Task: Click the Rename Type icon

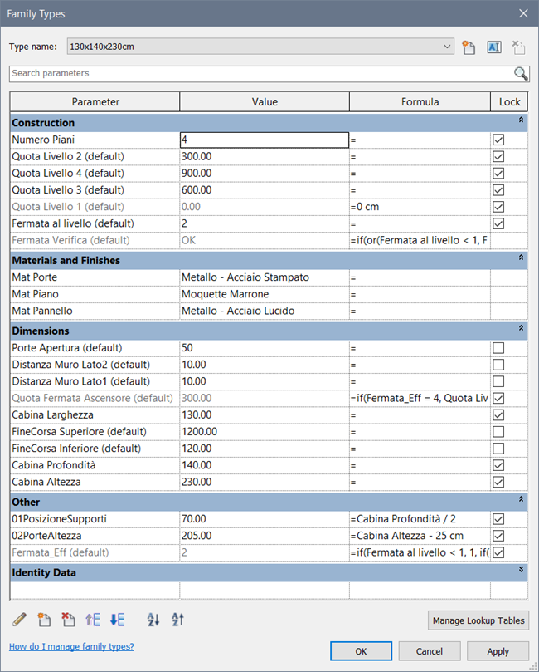Action: tap(494, 47)
